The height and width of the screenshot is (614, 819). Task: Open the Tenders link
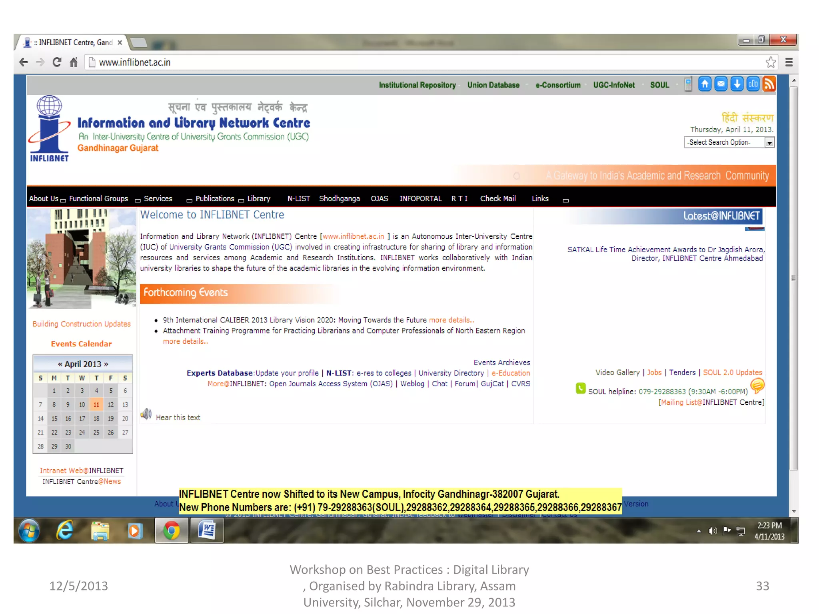tap(682, 373)
